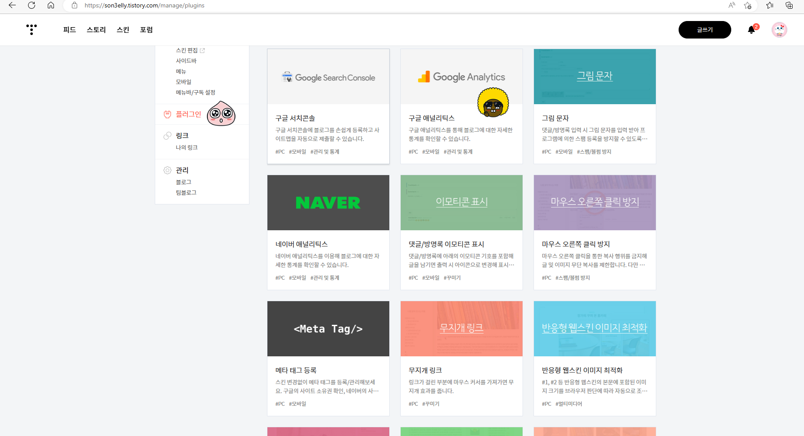Image resolution: width=804 pixels, height=436 pixels.
Task: Click 마우스 오른쪽 클릭 방지 title text
Action: (x=576, y=244)
